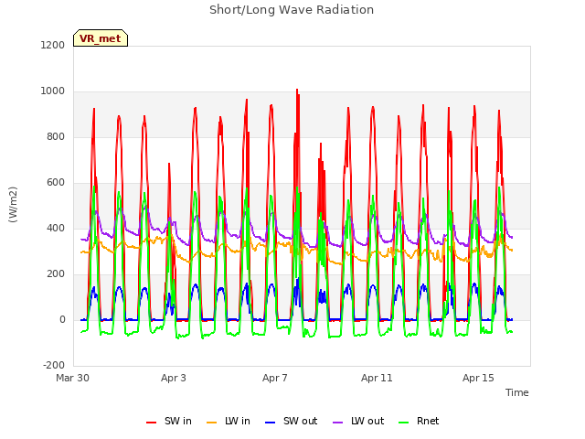
Task: Click the 1200 y-axis label
Action: coord(53,45)
